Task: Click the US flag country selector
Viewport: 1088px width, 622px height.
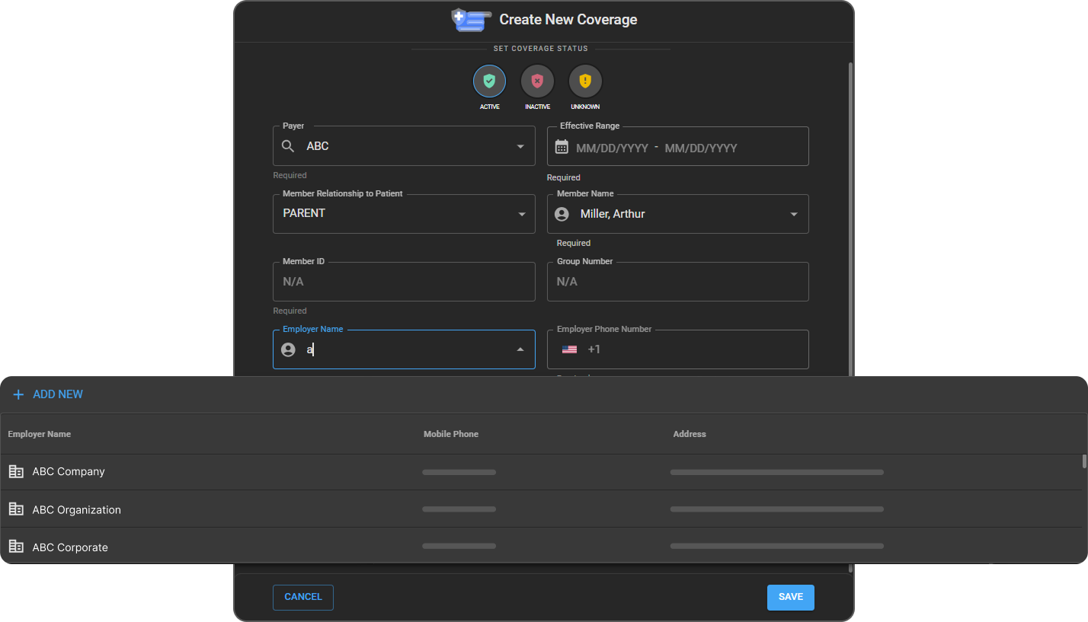Action: [569, 349]
